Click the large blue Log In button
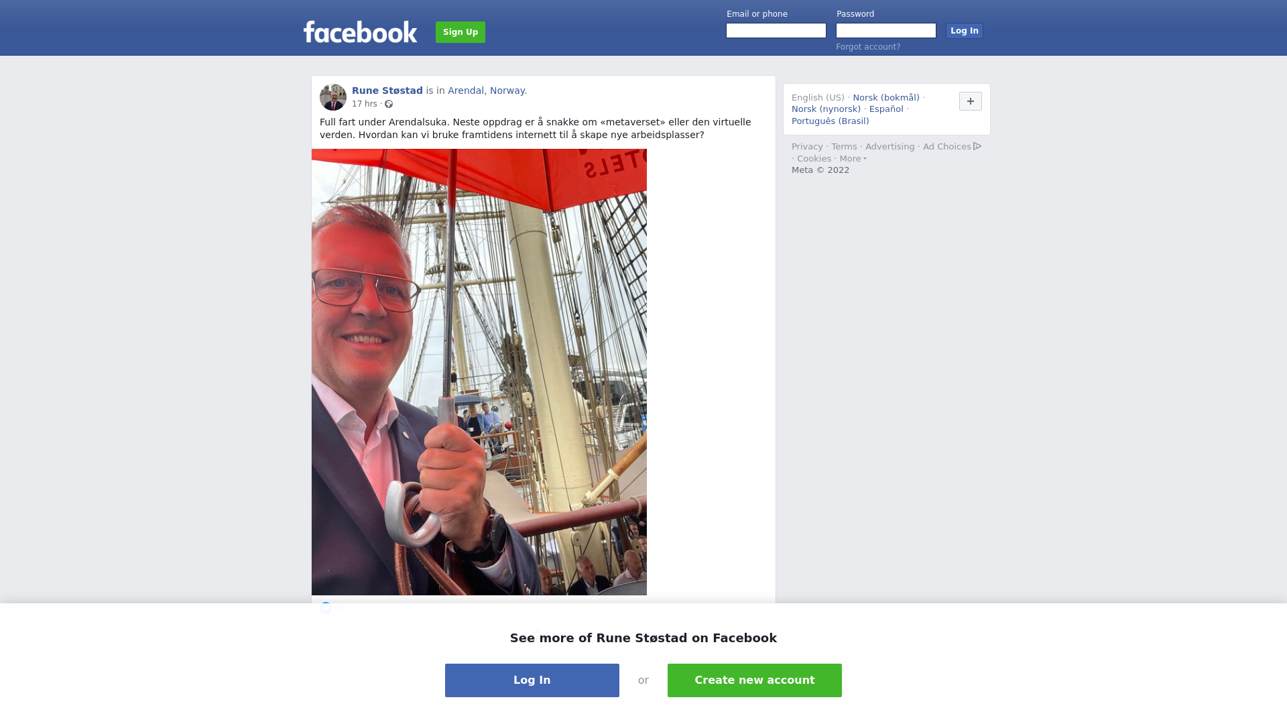The width and height of the screenshot is (1287, 724). click(x=532, y=680)
